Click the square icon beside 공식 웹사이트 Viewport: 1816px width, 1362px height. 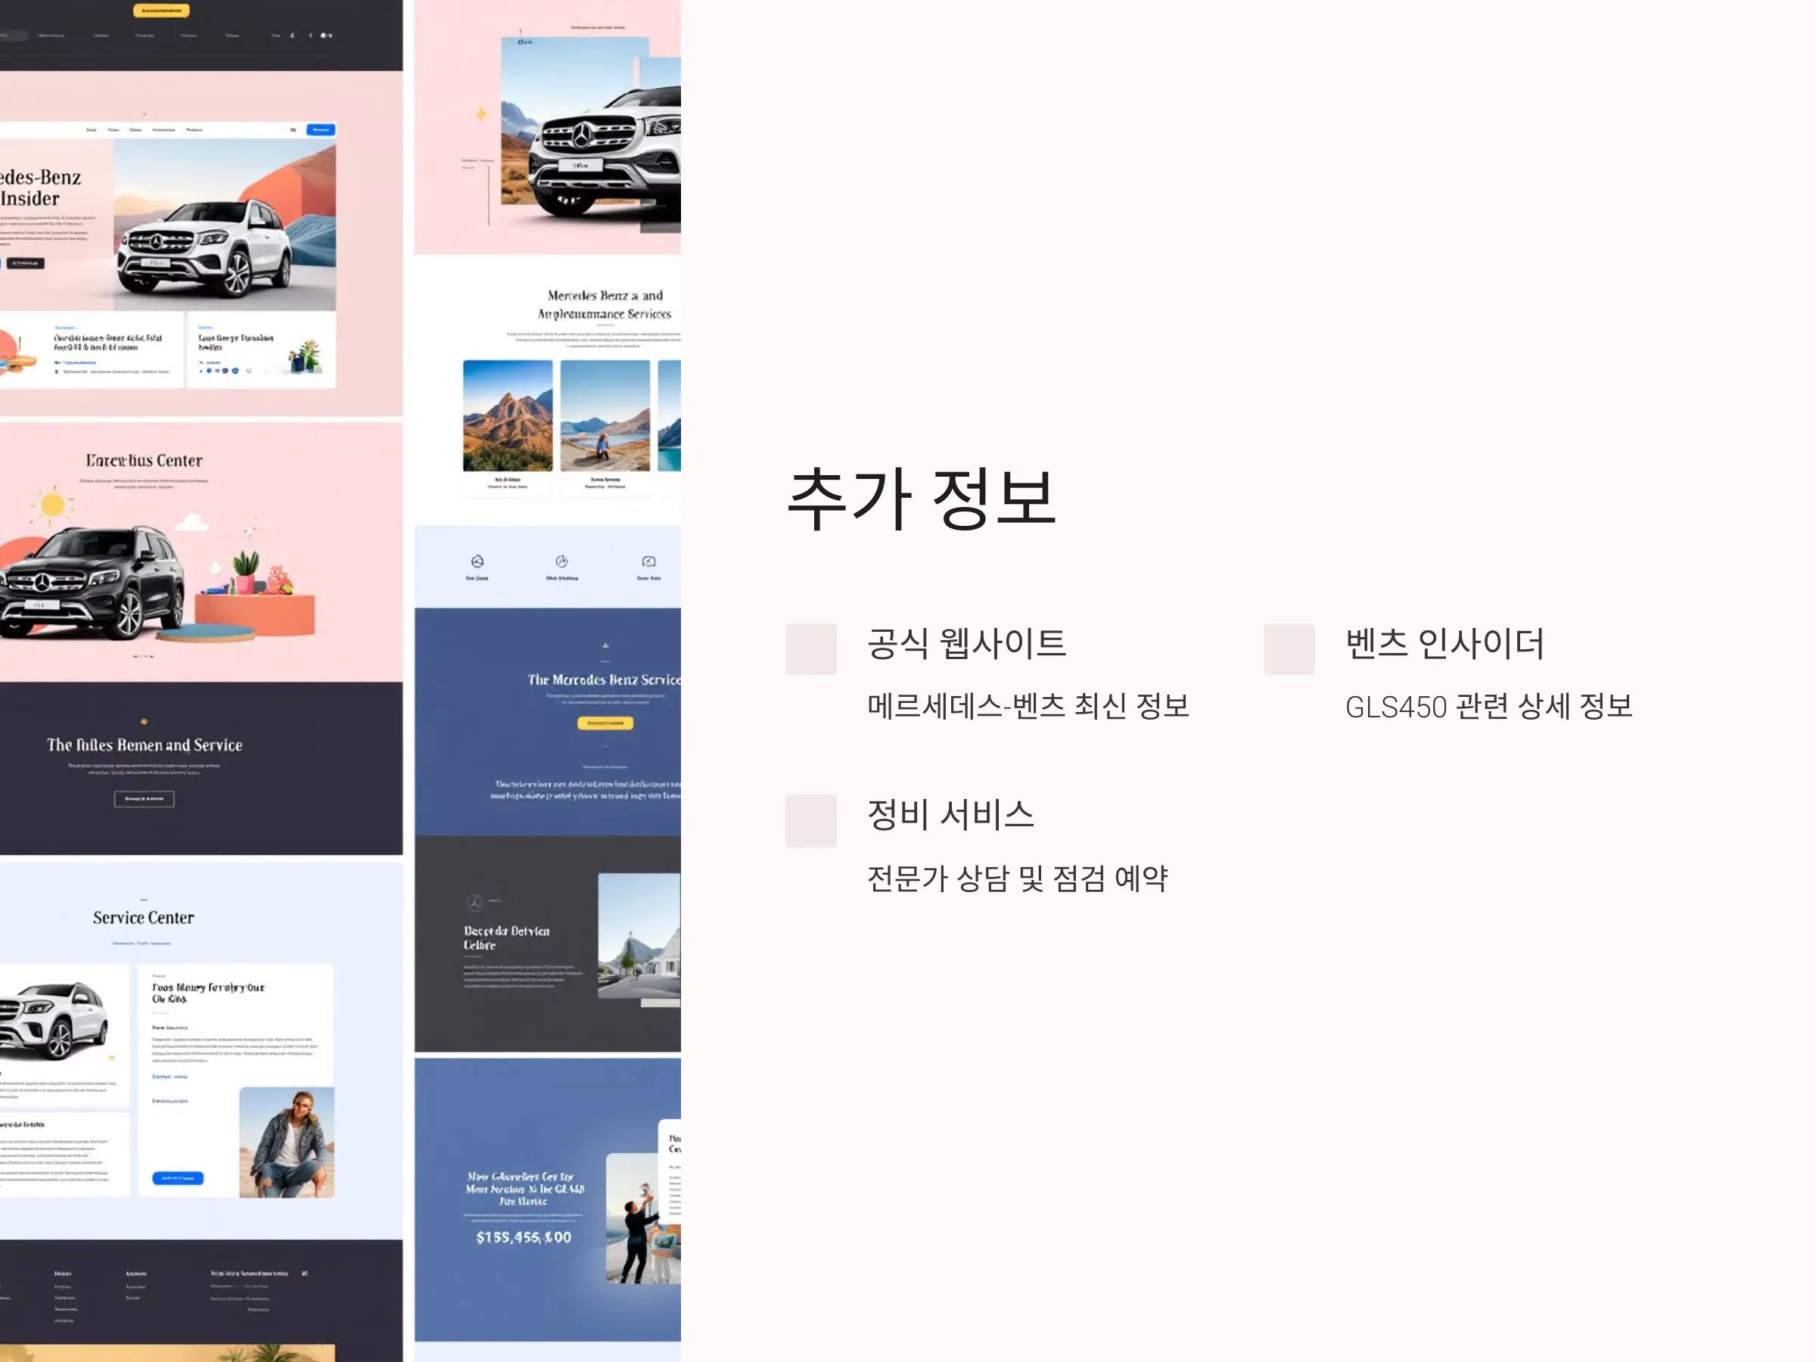tap(810, 648)
